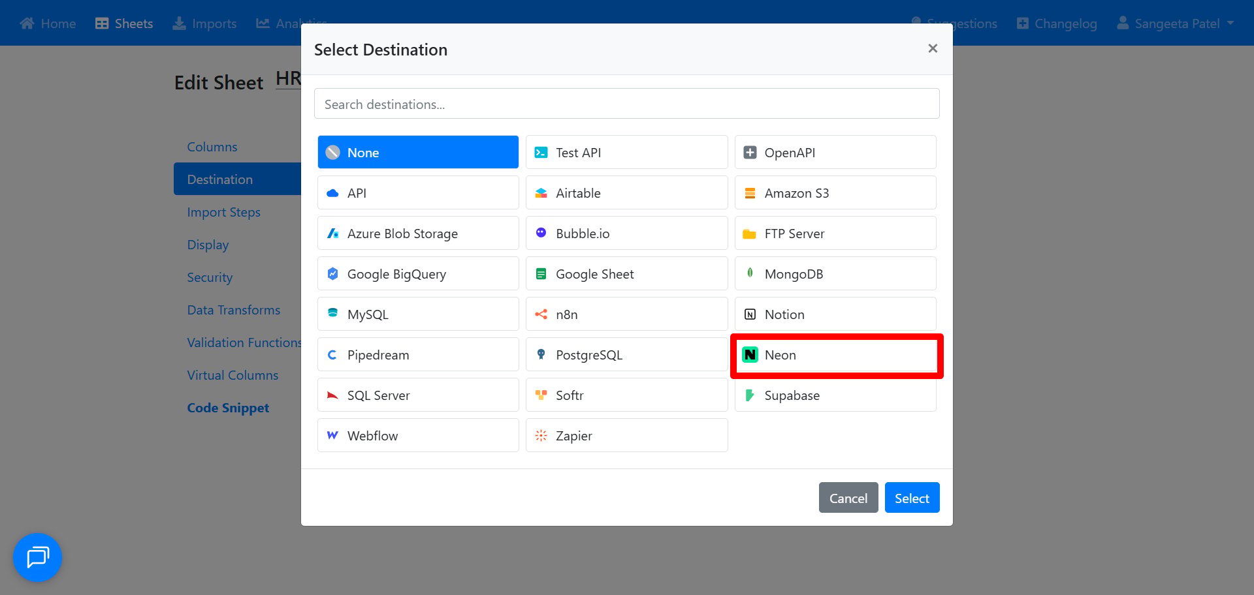
Task: Pick the Webflow destination
Action: click(418, 436)
